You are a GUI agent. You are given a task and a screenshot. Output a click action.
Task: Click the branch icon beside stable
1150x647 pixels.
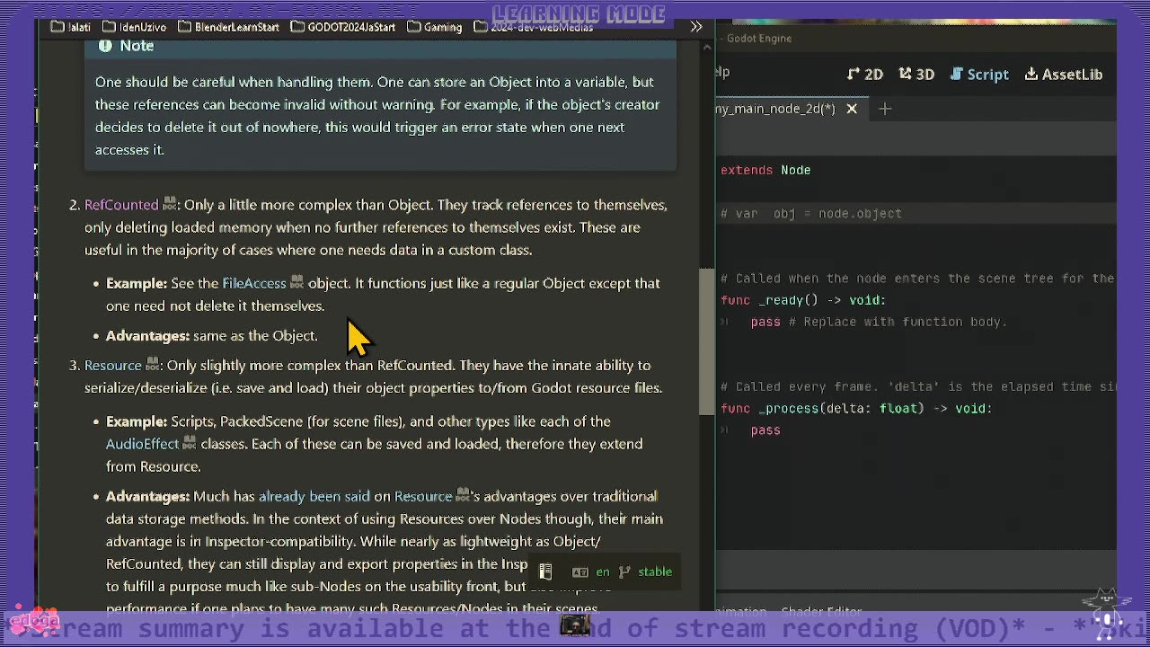624,572
